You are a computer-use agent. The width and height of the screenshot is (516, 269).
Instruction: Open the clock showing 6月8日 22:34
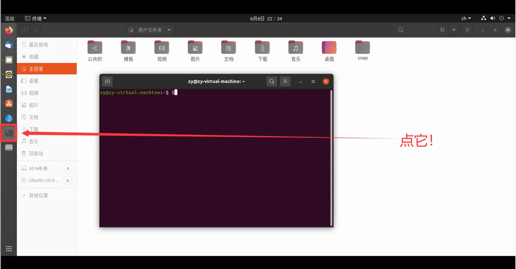[x=266, y=19]
